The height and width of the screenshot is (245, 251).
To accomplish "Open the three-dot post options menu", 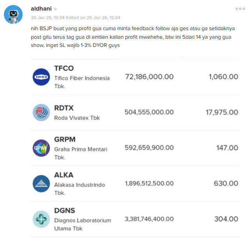I will pyautogui.click(x=240, y=9).
